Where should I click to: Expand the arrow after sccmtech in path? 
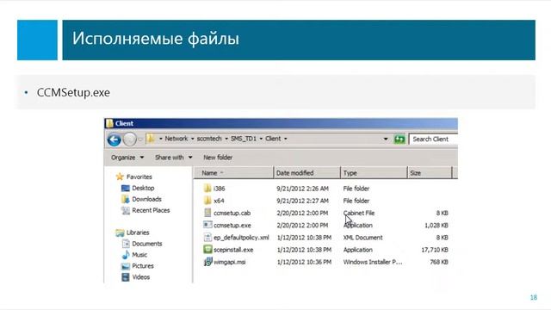coord(226,139)
